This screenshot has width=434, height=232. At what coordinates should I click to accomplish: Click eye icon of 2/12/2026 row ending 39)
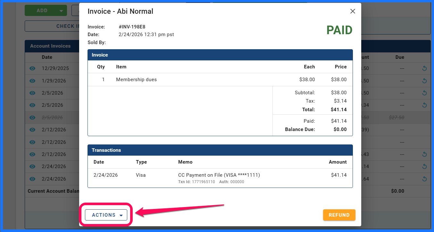click(32, 130)
